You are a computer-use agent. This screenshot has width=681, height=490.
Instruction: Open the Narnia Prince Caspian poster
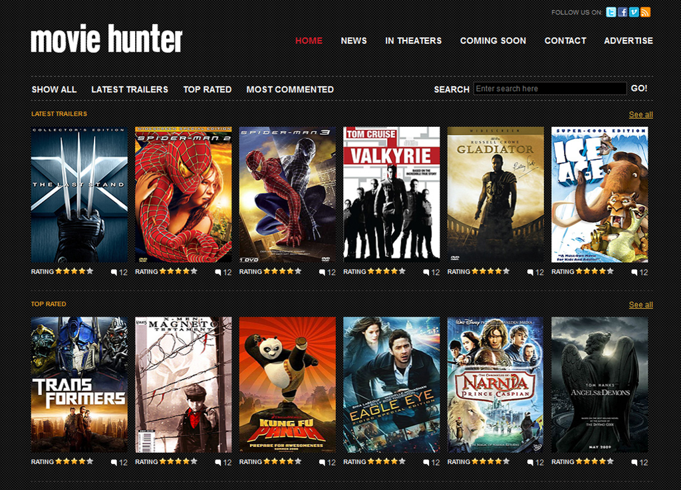(x=495, y=385)
